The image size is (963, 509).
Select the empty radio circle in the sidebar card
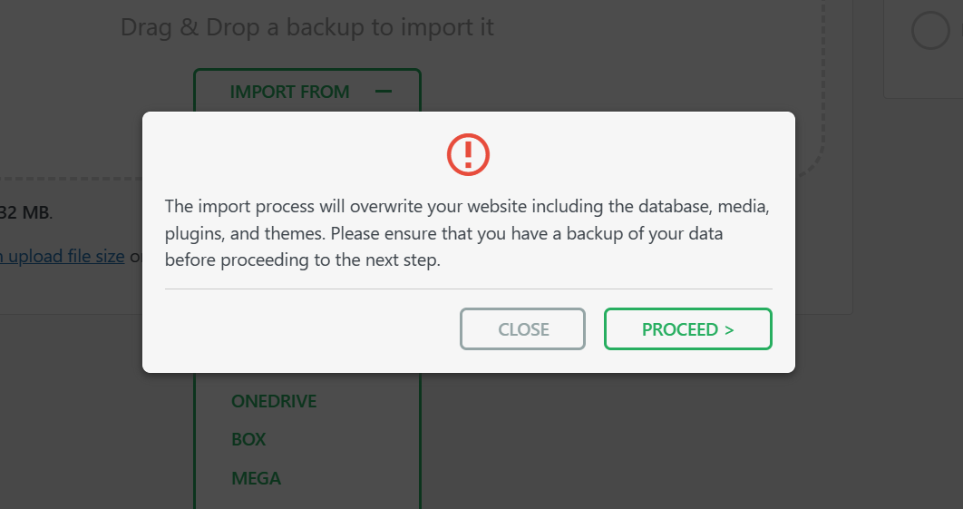[x=930, y=30]
